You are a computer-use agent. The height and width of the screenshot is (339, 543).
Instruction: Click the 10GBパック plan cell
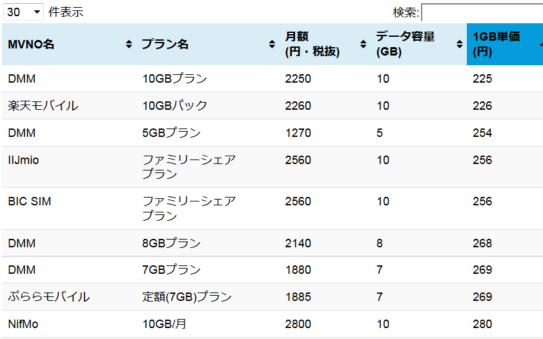pos(207,106)
